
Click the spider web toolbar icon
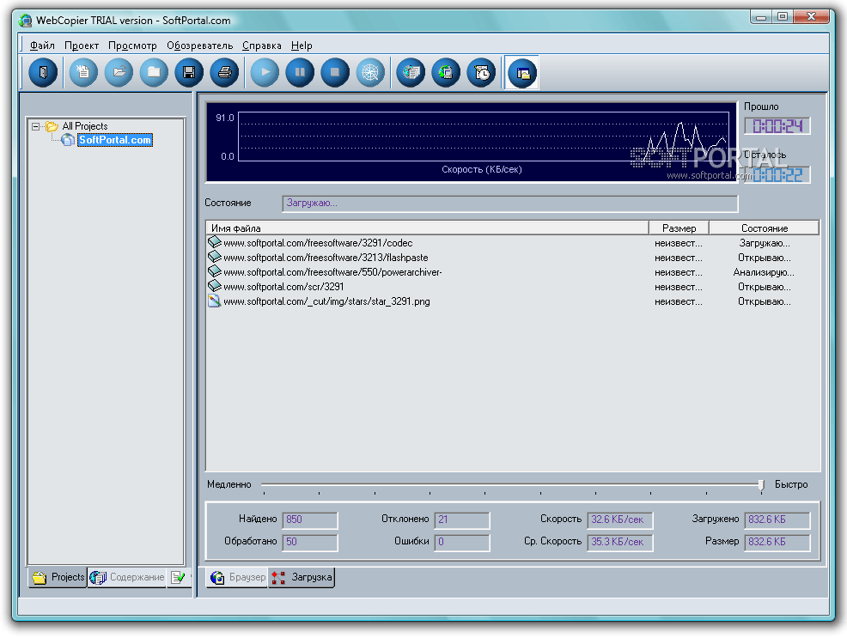[370, 73]
